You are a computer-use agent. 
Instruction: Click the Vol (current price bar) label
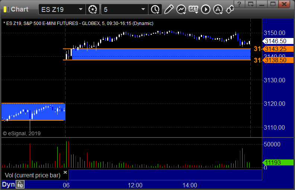click(x=32, y=175)
